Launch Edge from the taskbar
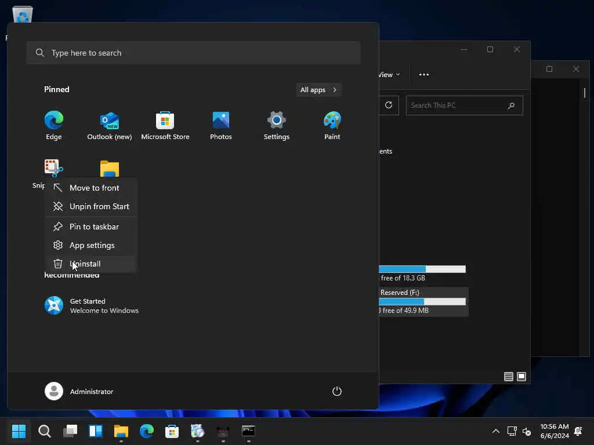Viewport: 594px width, 445px height. [147, 431]
